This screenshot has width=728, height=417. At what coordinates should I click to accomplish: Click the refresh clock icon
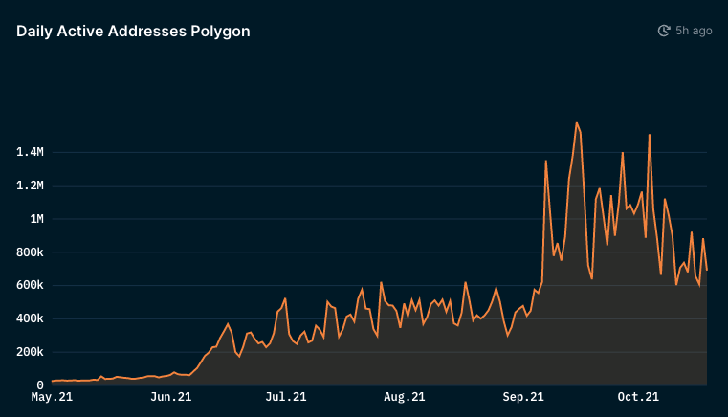[x=664, y=31]
